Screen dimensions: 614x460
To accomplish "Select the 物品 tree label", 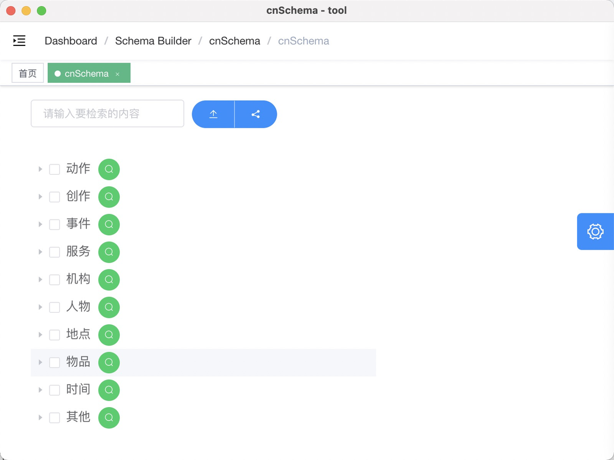I will [x=78, y=362].
